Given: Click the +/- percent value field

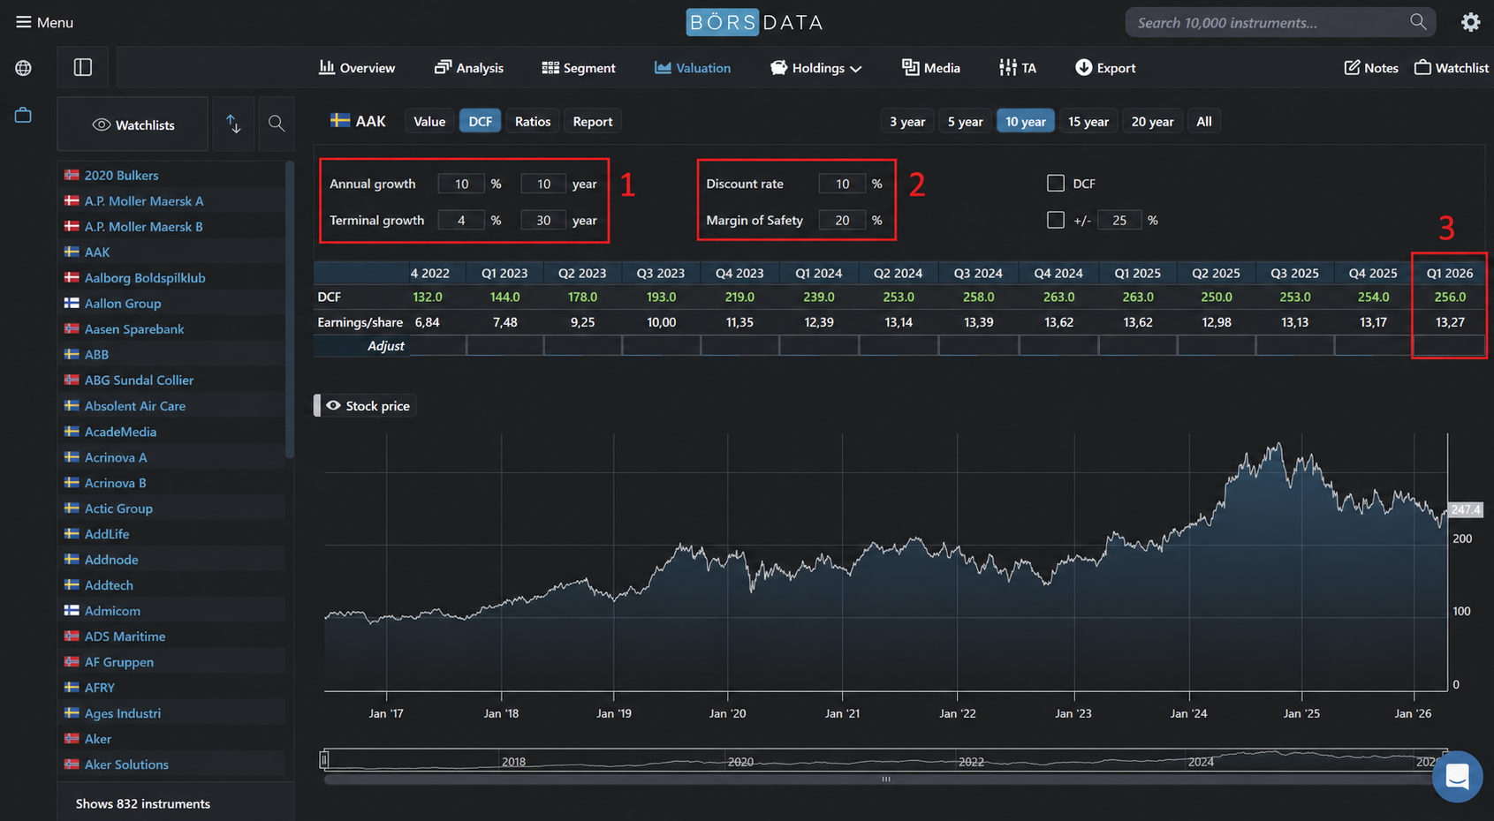Looking at the screenshot, I should [1119, 220].
